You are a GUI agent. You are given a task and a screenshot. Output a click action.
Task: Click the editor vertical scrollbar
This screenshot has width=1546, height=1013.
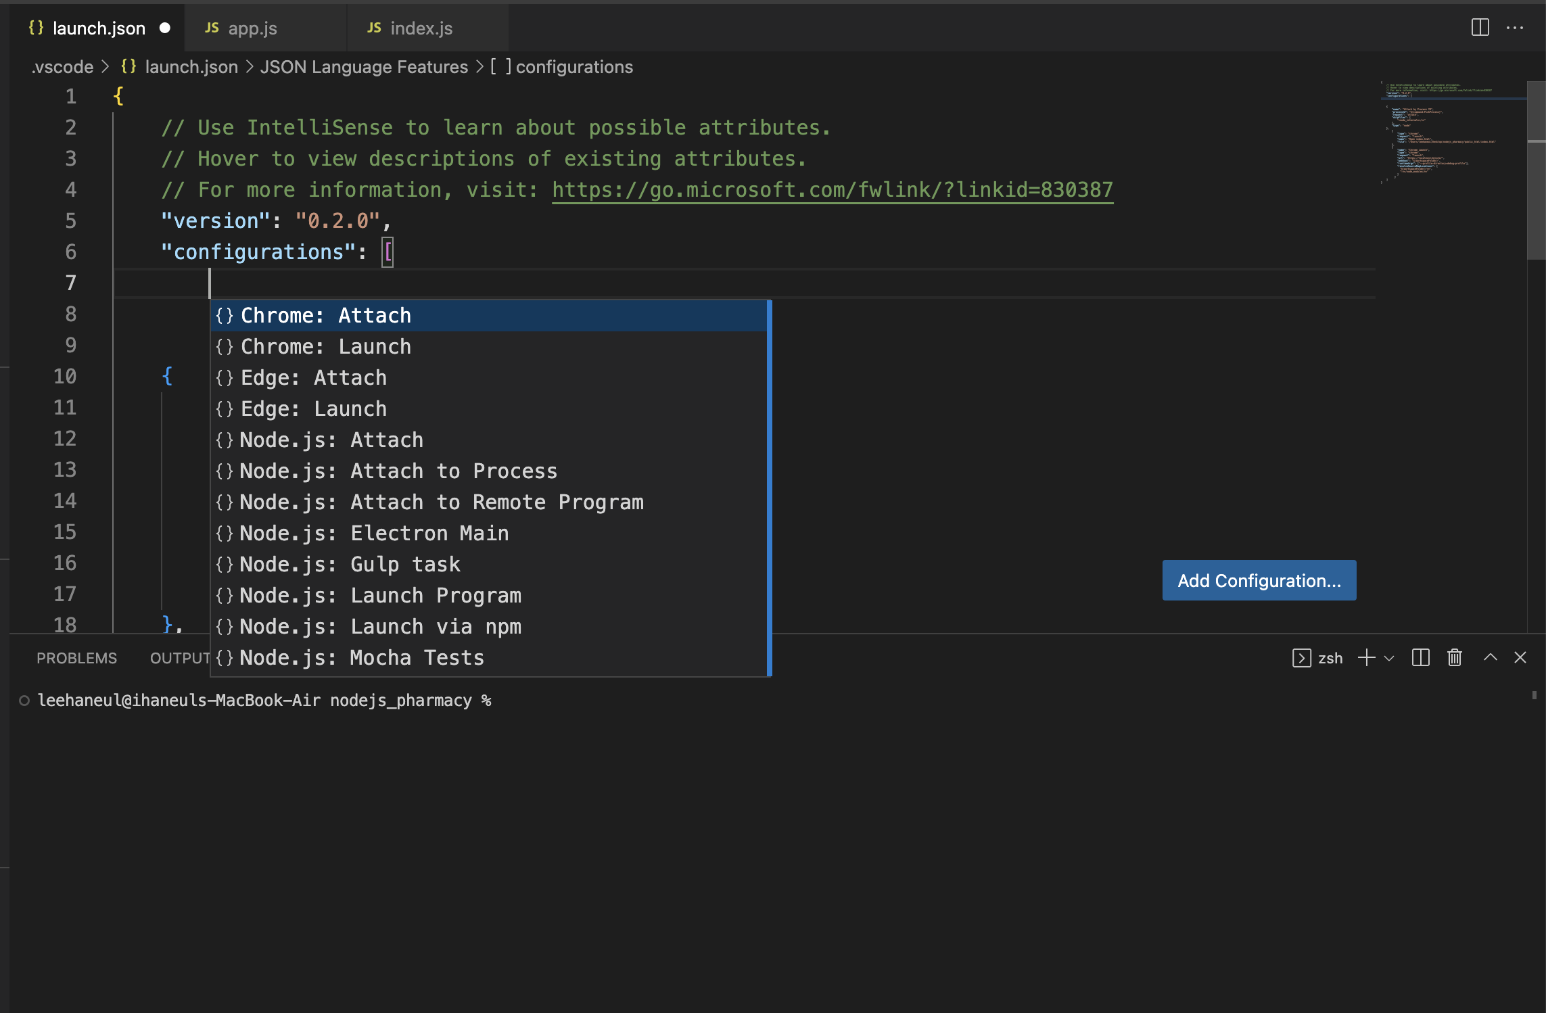point(1537,170)
